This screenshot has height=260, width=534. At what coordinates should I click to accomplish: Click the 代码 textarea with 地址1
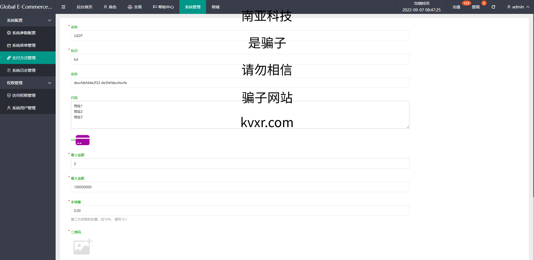click(x=240, y=115)
